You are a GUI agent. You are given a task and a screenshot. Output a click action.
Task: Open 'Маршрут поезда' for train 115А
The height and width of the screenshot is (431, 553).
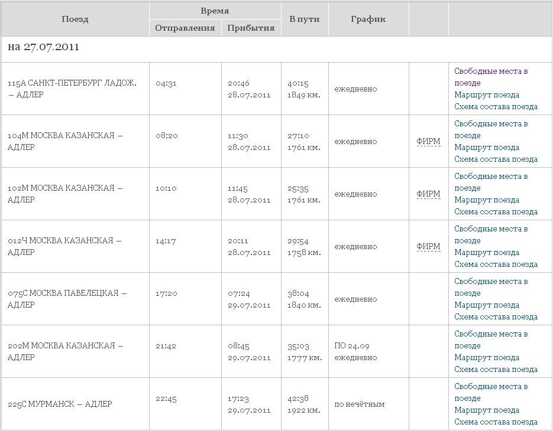[487, 95]
